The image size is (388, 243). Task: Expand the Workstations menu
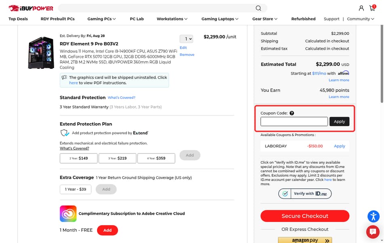(x=172, y=19)
